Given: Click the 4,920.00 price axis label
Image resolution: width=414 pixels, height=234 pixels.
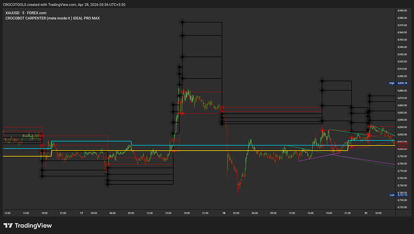Looking at the screenshot, I should pos(402,62).
